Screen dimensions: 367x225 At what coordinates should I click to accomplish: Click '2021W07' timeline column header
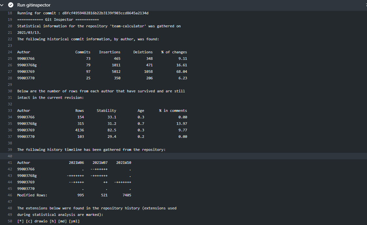[x=100, y=163]
